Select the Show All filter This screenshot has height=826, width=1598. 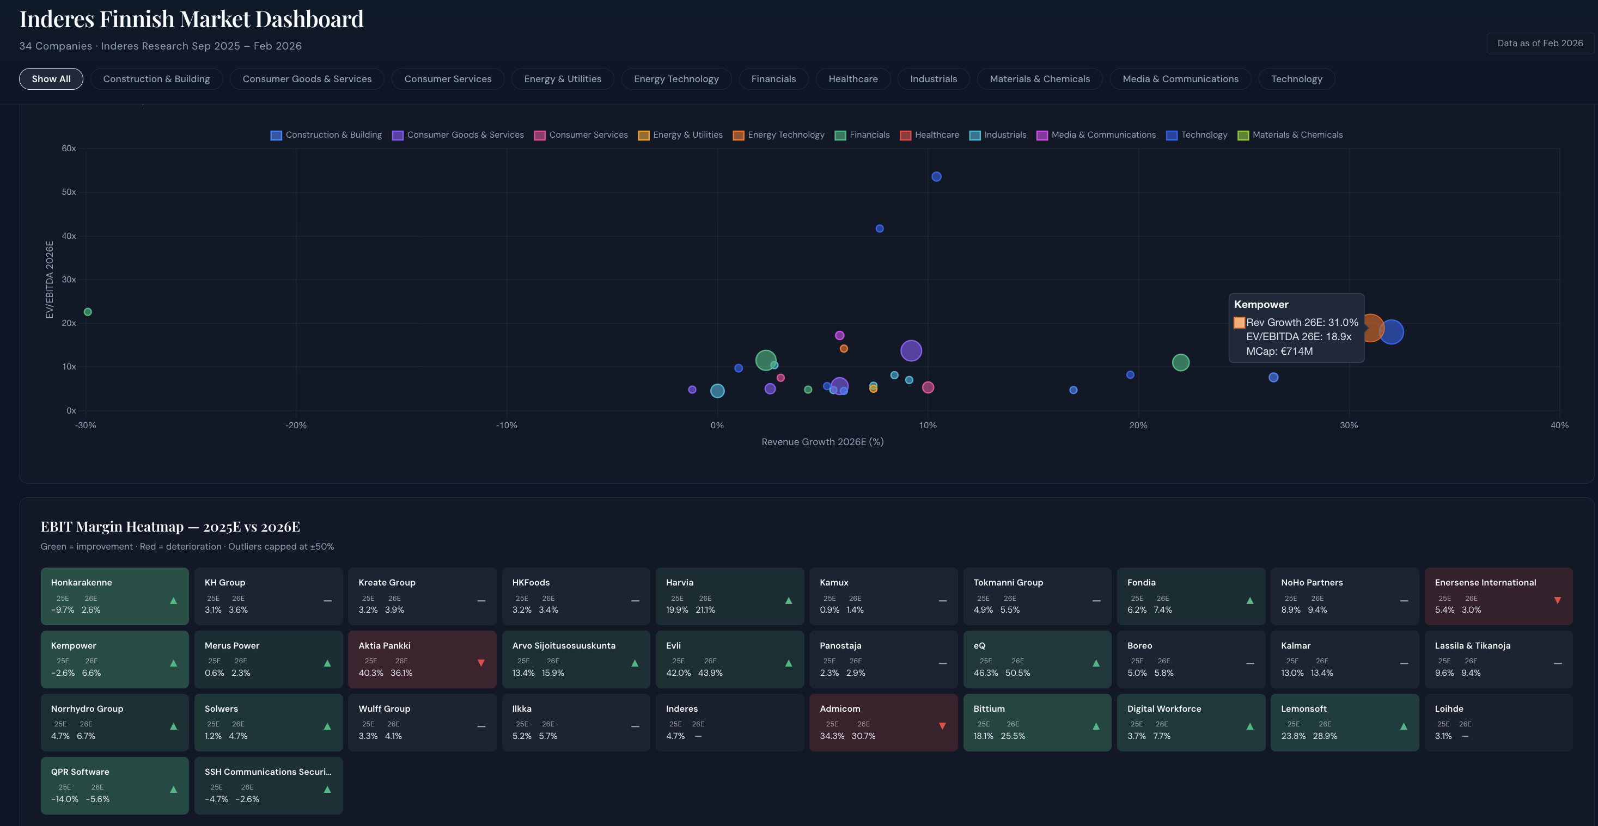pos(51,79)
